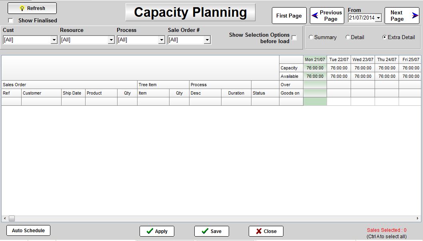
Task: Select the Summary radio option
Action: pos(311,38)
